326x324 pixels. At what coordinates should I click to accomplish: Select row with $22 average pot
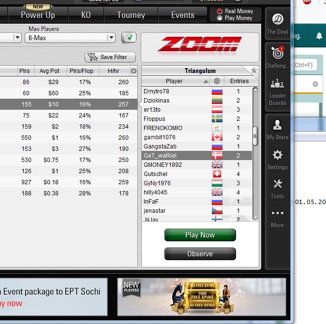(69, 116)
